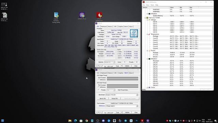Open the Windows Start menu
218x123 pixels.
tap(3, 121)
